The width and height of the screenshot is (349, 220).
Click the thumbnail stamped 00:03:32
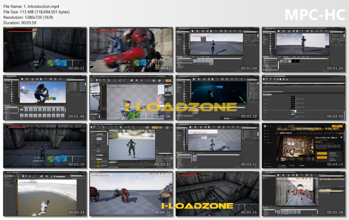point(131,146)
